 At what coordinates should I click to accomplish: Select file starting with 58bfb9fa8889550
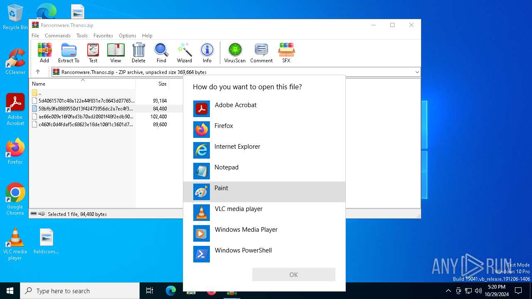pyautogui.click(x=83, y=108)
